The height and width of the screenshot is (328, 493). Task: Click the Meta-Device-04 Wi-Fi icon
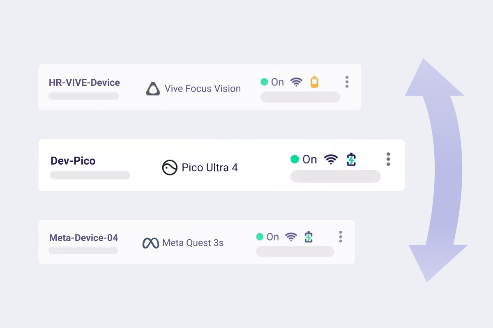tap(291, 237)
